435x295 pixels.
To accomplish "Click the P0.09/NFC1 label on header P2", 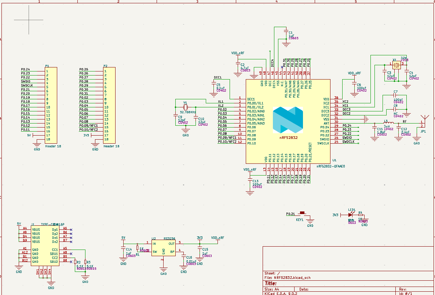I will [x=88, y=126].
